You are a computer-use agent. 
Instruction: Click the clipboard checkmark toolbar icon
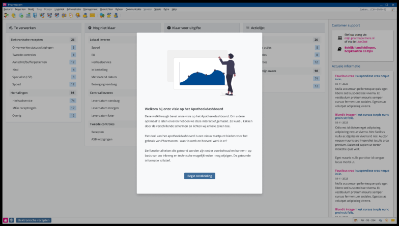pyautogui.click(x=71, y=15)
